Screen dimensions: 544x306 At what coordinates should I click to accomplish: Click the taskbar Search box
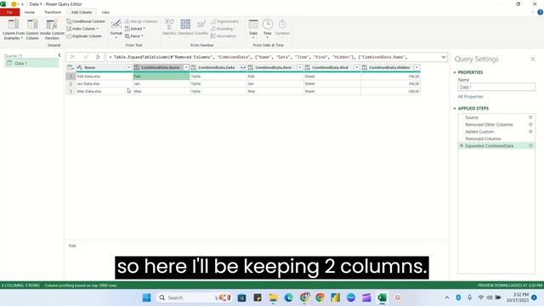pos(195,297)
